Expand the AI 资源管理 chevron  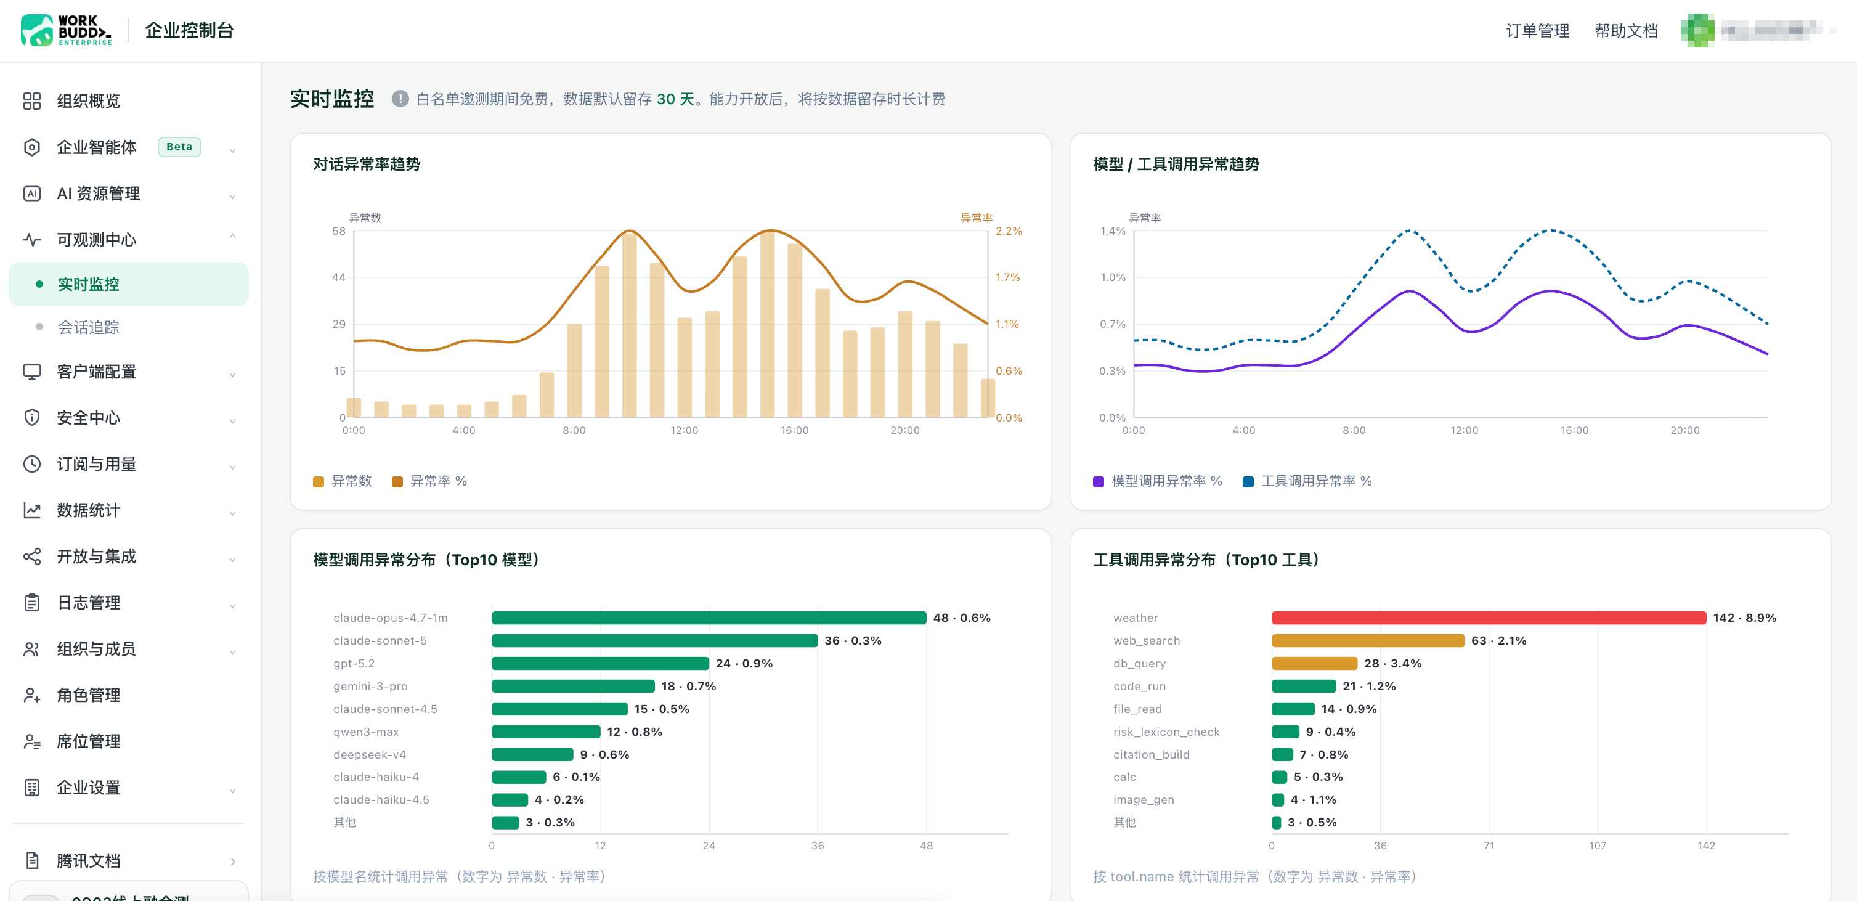point(232,196)
